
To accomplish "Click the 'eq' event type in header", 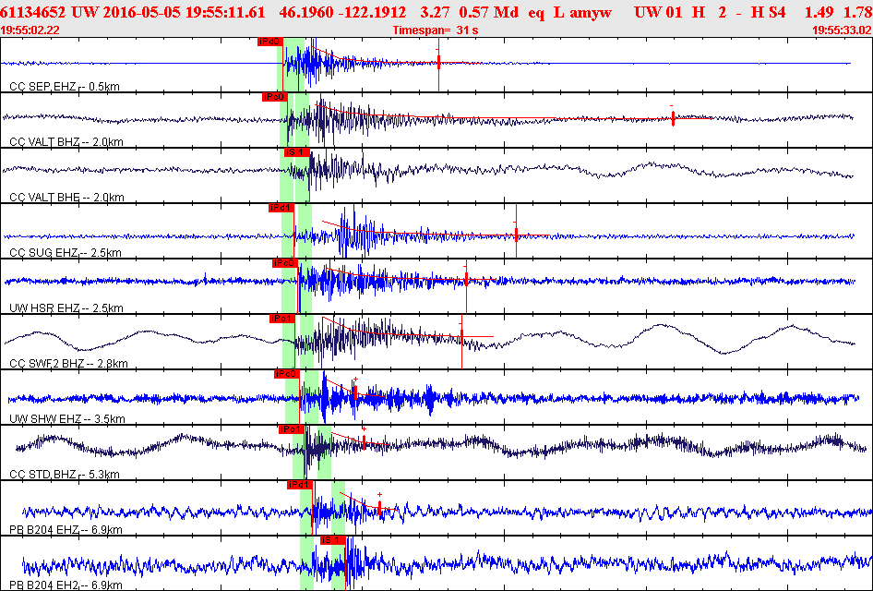I will point(536,12).
